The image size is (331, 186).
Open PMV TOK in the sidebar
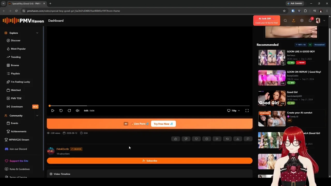coord(16,98)
